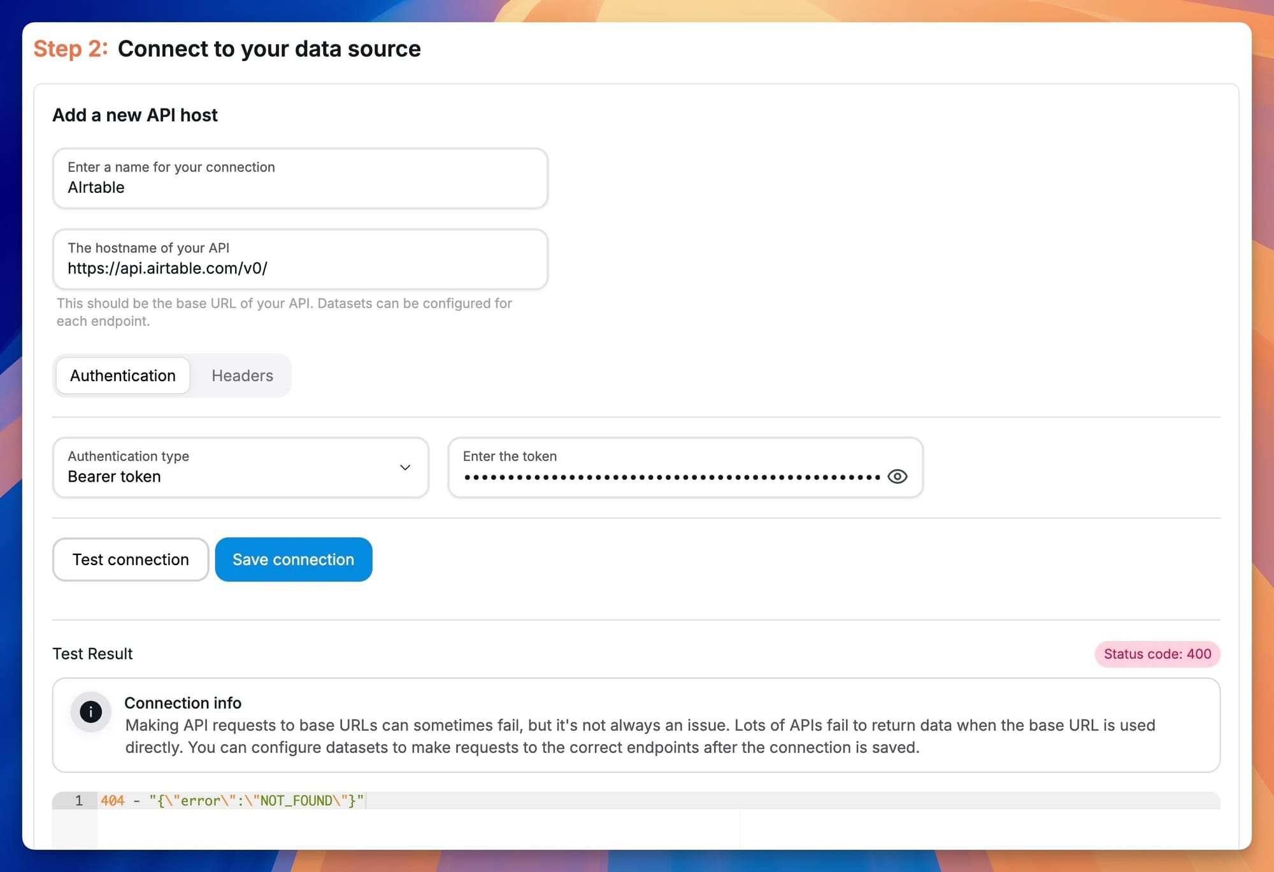1274x872 pixels.
Task: Click the base URL helper text
Action: pos(284,312)
